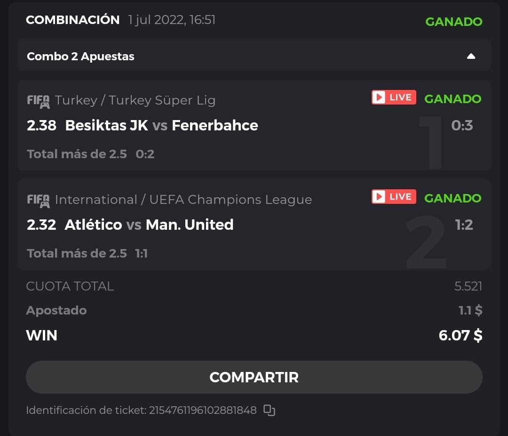Click the 0:3 final score
508x436 pixels.
pos(462,125)
